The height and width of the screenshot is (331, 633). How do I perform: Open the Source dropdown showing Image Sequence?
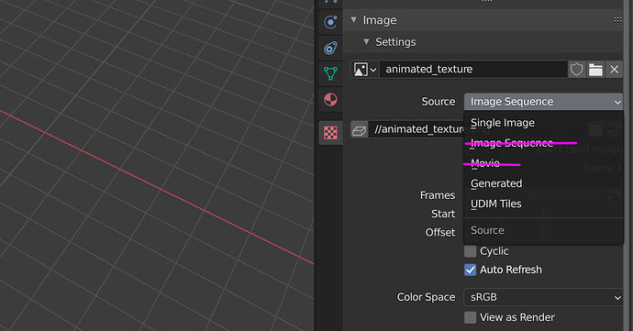point(543,102)
